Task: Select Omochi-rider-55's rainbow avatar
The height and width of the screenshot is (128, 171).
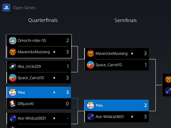Action: click(x=13, y=40)
